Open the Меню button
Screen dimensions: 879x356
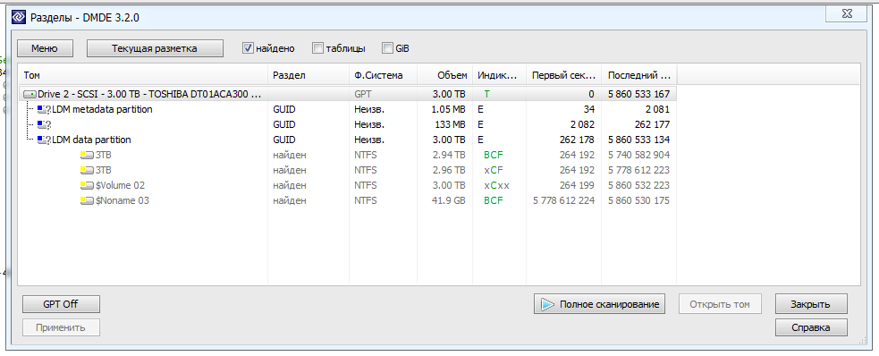tap(45, 48)
